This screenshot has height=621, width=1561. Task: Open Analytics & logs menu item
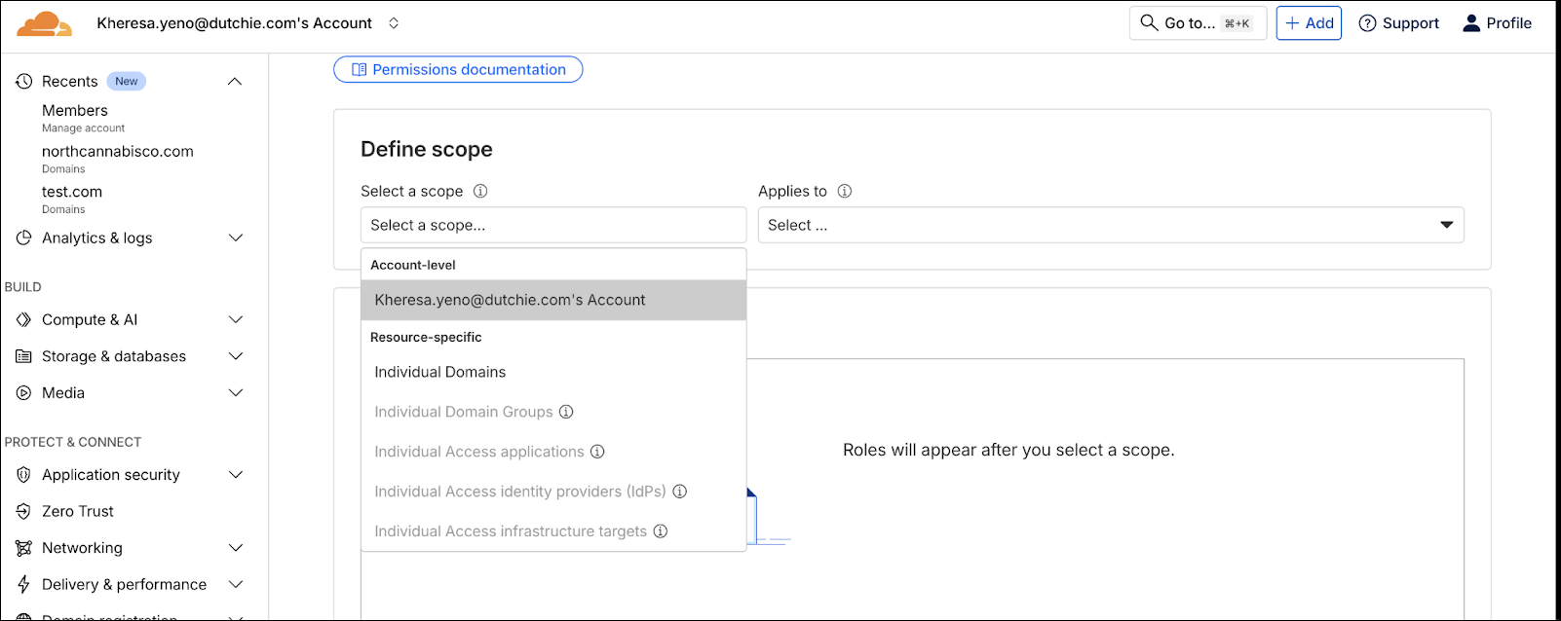[97, 237]
